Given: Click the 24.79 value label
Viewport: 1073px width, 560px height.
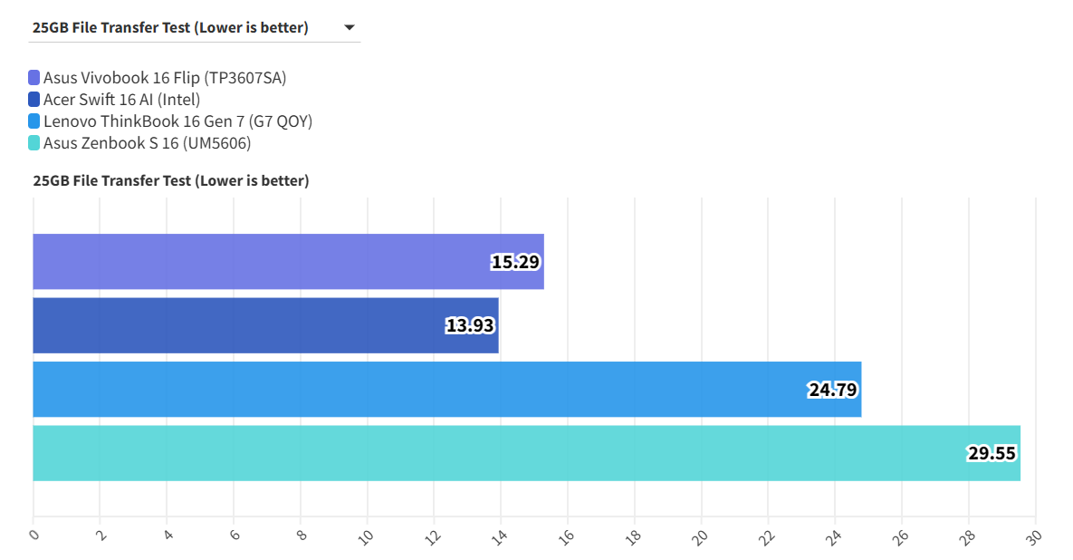Looking at the screenshot, I should point(833,391).
